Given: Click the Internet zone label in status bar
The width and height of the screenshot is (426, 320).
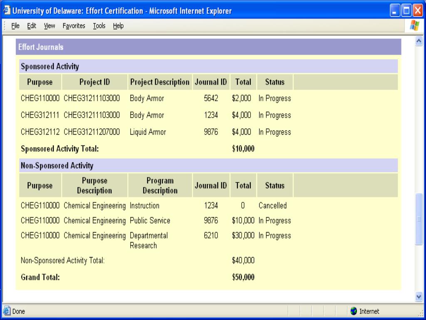Looking at the screenshot, I should coord(369,311).
